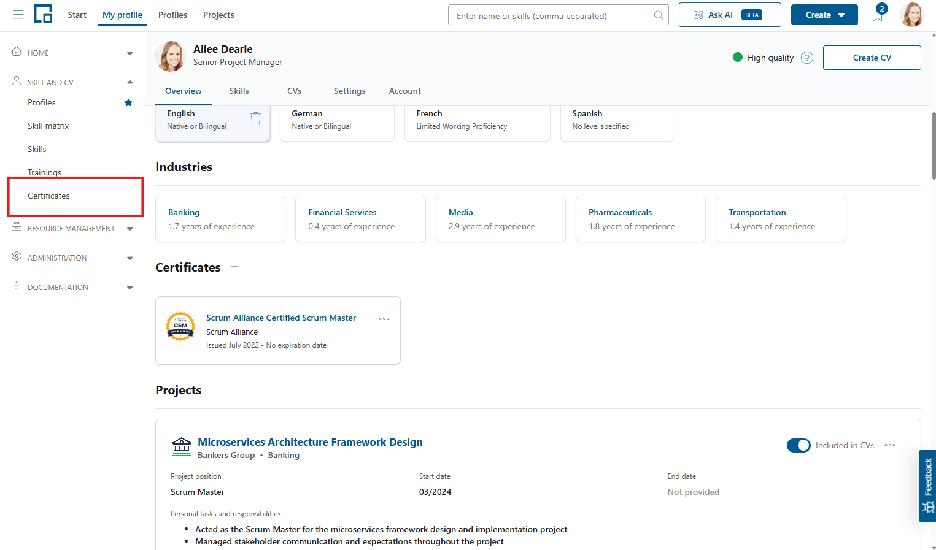936x550 pixels.
Task: Collapse the SKILL AND CV section
Action: click(72, 82)
